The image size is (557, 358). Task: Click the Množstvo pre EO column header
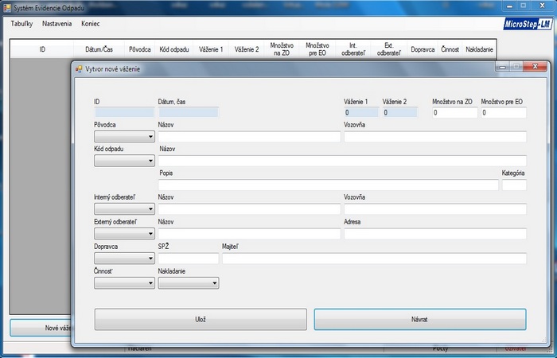[317, 49]
